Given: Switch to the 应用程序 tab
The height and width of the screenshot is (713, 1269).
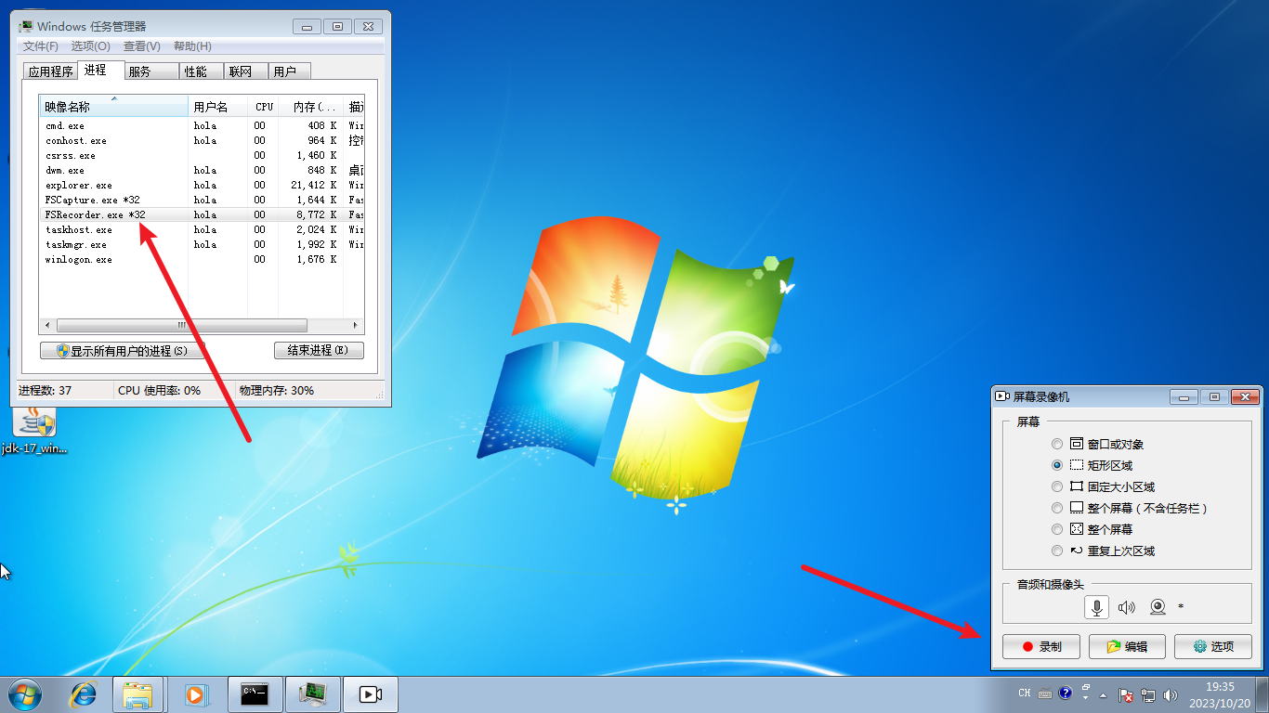Looking at the screenshot, I should pyautogui.click(x=49, y=71).
